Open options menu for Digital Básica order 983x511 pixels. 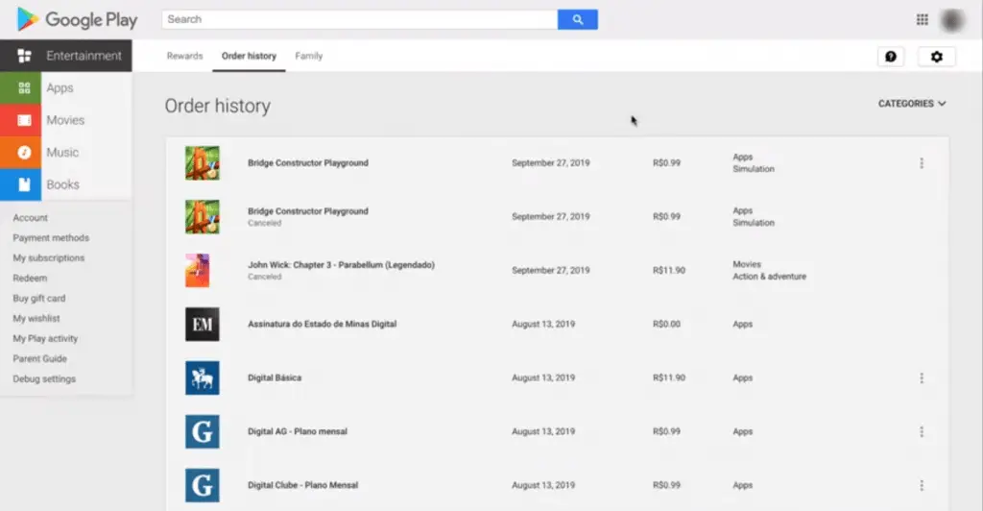tap(922, 378)
